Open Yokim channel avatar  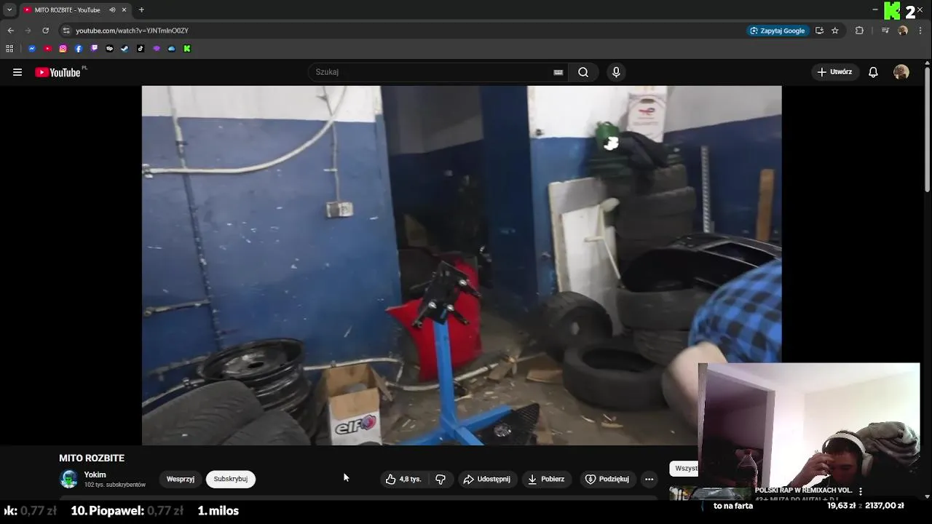pos(69,479)
